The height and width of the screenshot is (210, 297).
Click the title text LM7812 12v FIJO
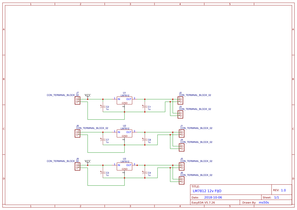207,191
